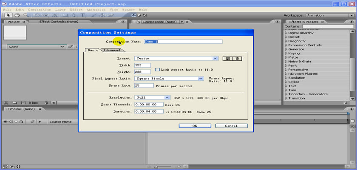Click the trash icon in Project panel
357x170 pixels.
[x=46, y=103]
